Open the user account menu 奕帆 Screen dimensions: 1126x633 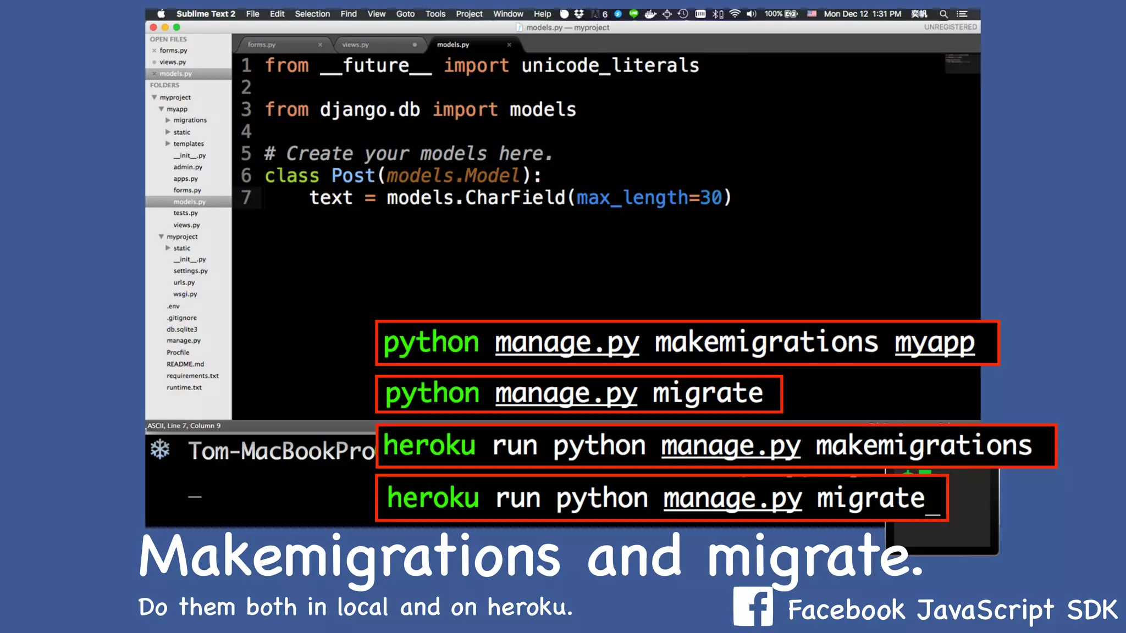click(919, 14)
